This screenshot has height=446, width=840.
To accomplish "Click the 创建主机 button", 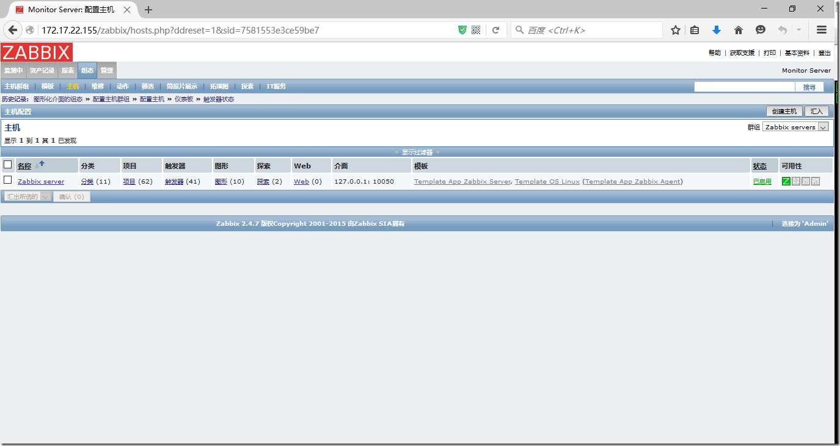I will (784, 111).
